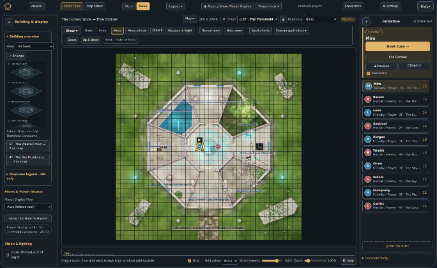Image resolution: width=437 pixels, height=268 pixels.
Task: Click the Save button
Action: click(x=142, y=6)
